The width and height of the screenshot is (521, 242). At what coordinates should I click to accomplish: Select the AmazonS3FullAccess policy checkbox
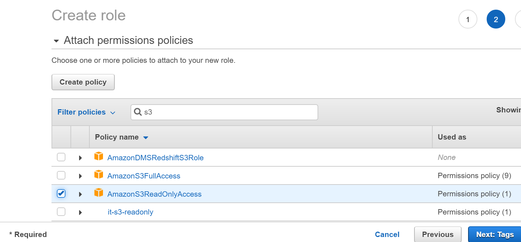pyautogui.click(x=61, y=175)
